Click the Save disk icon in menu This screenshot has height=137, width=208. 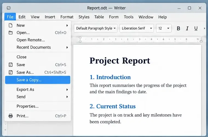tap(10, 65)
